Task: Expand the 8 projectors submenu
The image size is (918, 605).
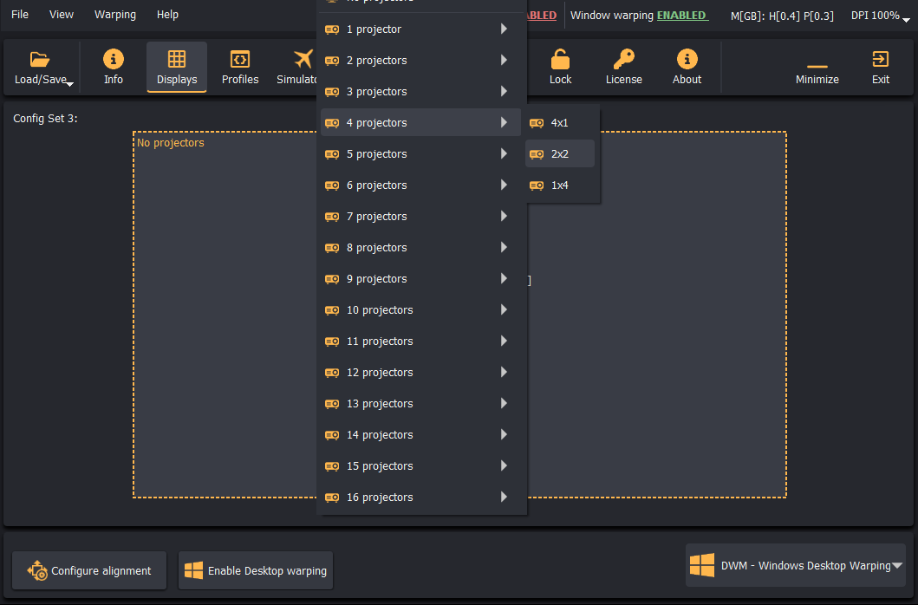Action: 421,248
